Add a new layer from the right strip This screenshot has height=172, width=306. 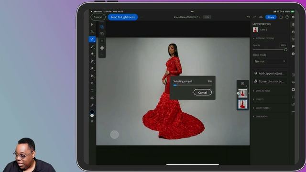293,75
